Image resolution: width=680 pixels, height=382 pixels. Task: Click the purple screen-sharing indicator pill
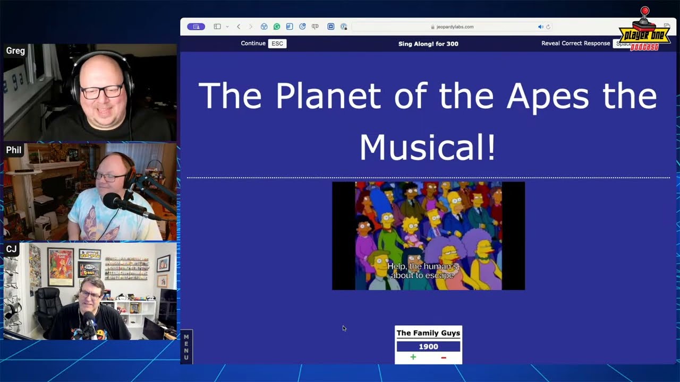pos(196,27)
